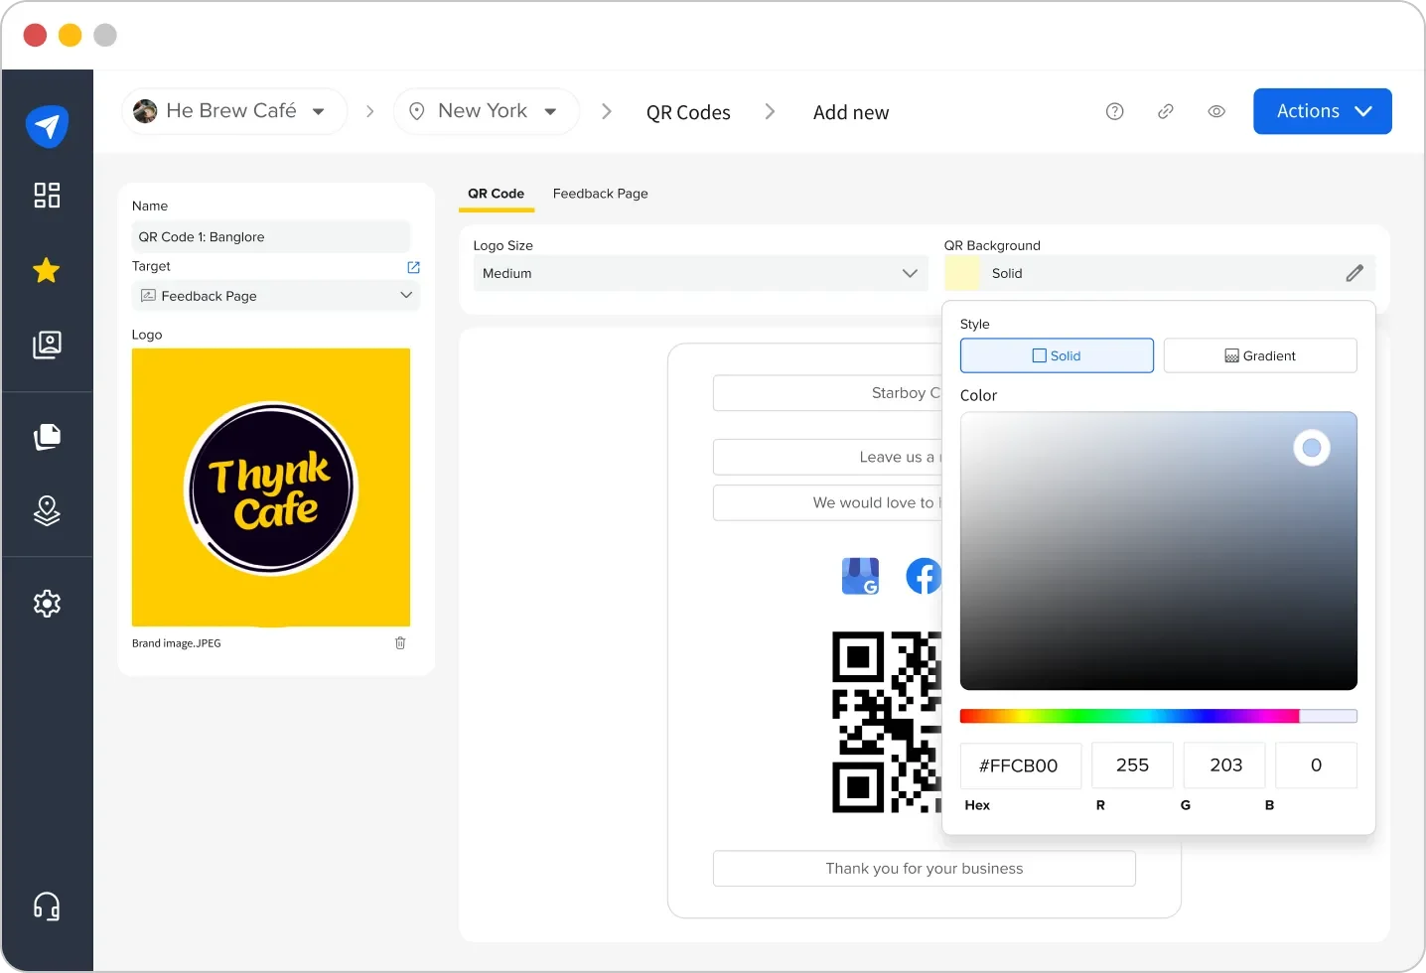Open the He Brew Café account dropdown

point(233,110)
